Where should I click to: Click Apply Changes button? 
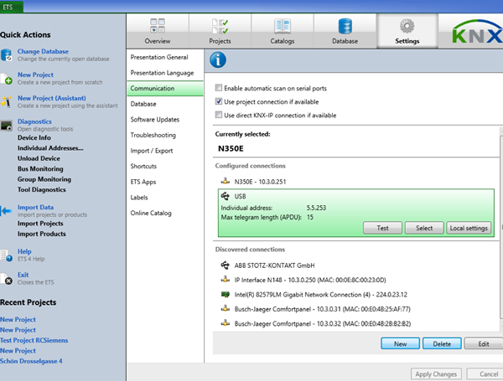[x=436, y=374]
